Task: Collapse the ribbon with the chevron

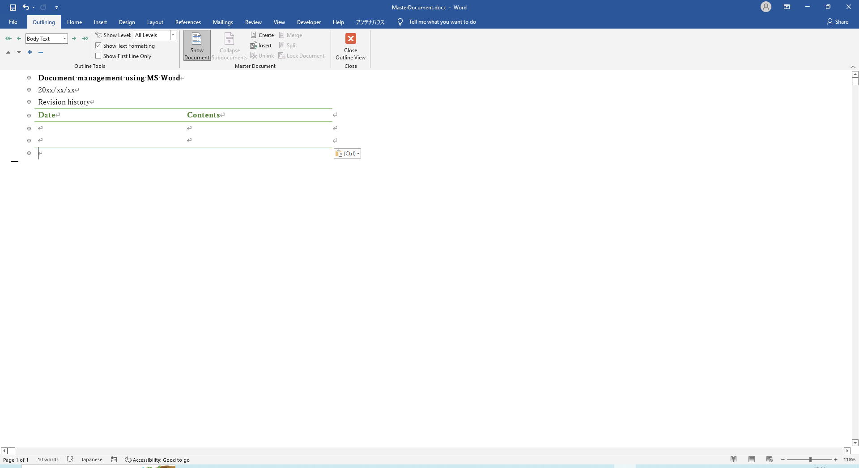Action: 853,66
